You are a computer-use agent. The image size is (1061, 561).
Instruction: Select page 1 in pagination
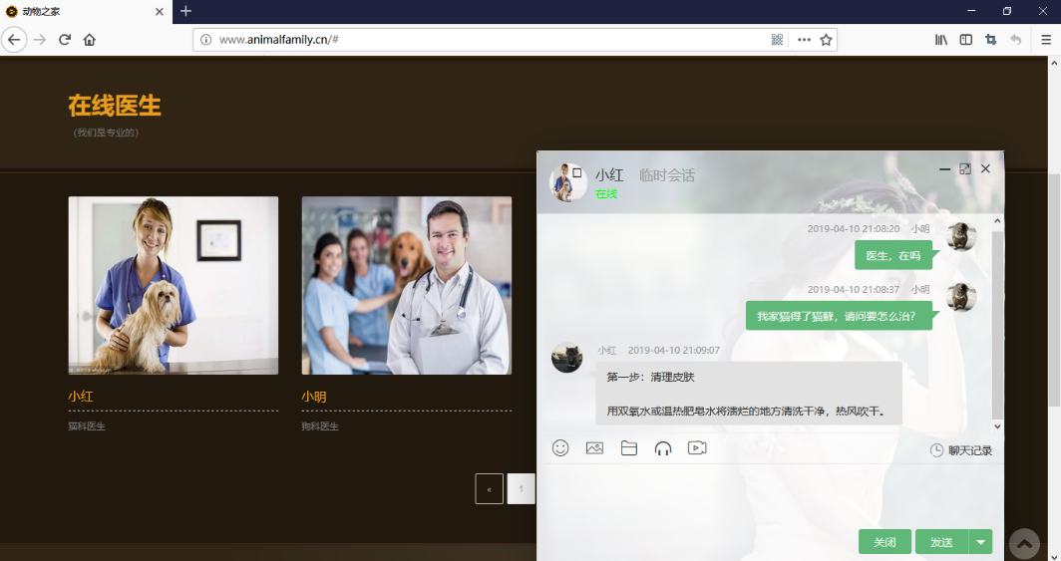click(x=521, y=488)
